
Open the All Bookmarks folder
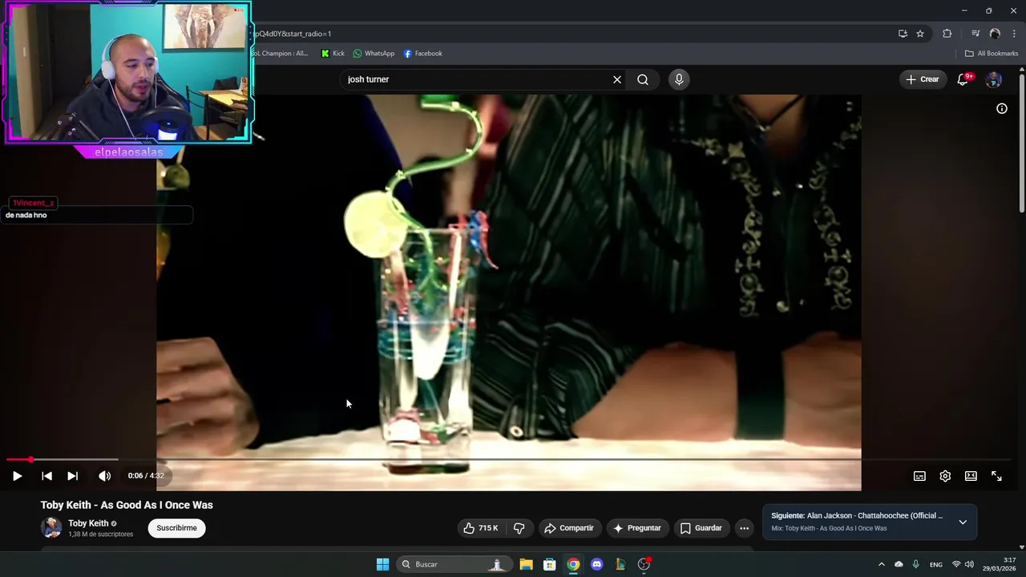pos(992,54)
